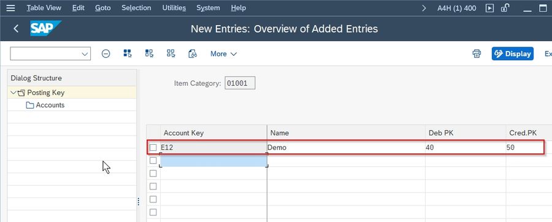Open the Selection menu
552x222 pixels.
pyautogui.click(x=136, y=8)
